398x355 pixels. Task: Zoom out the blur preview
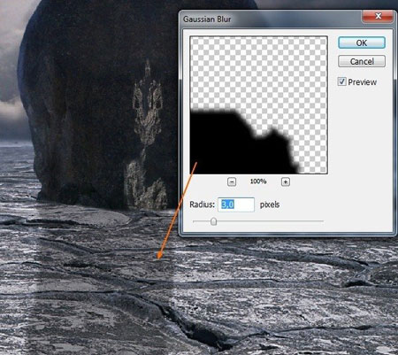232,181
